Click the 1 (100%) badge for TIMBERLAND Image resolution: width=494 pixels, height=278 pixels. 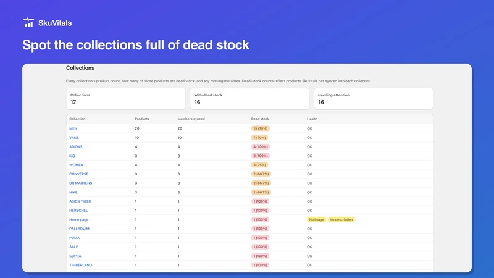tap(260, 266)
